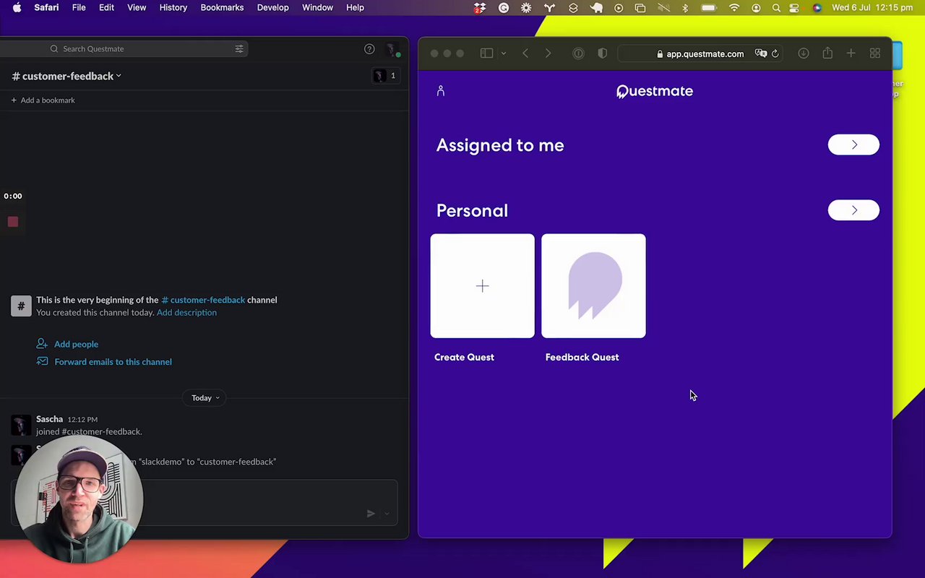The height and width of the screenshot is (578, 925).
Task: Open the Bookmarks menu
Action: tap(222, 8)
